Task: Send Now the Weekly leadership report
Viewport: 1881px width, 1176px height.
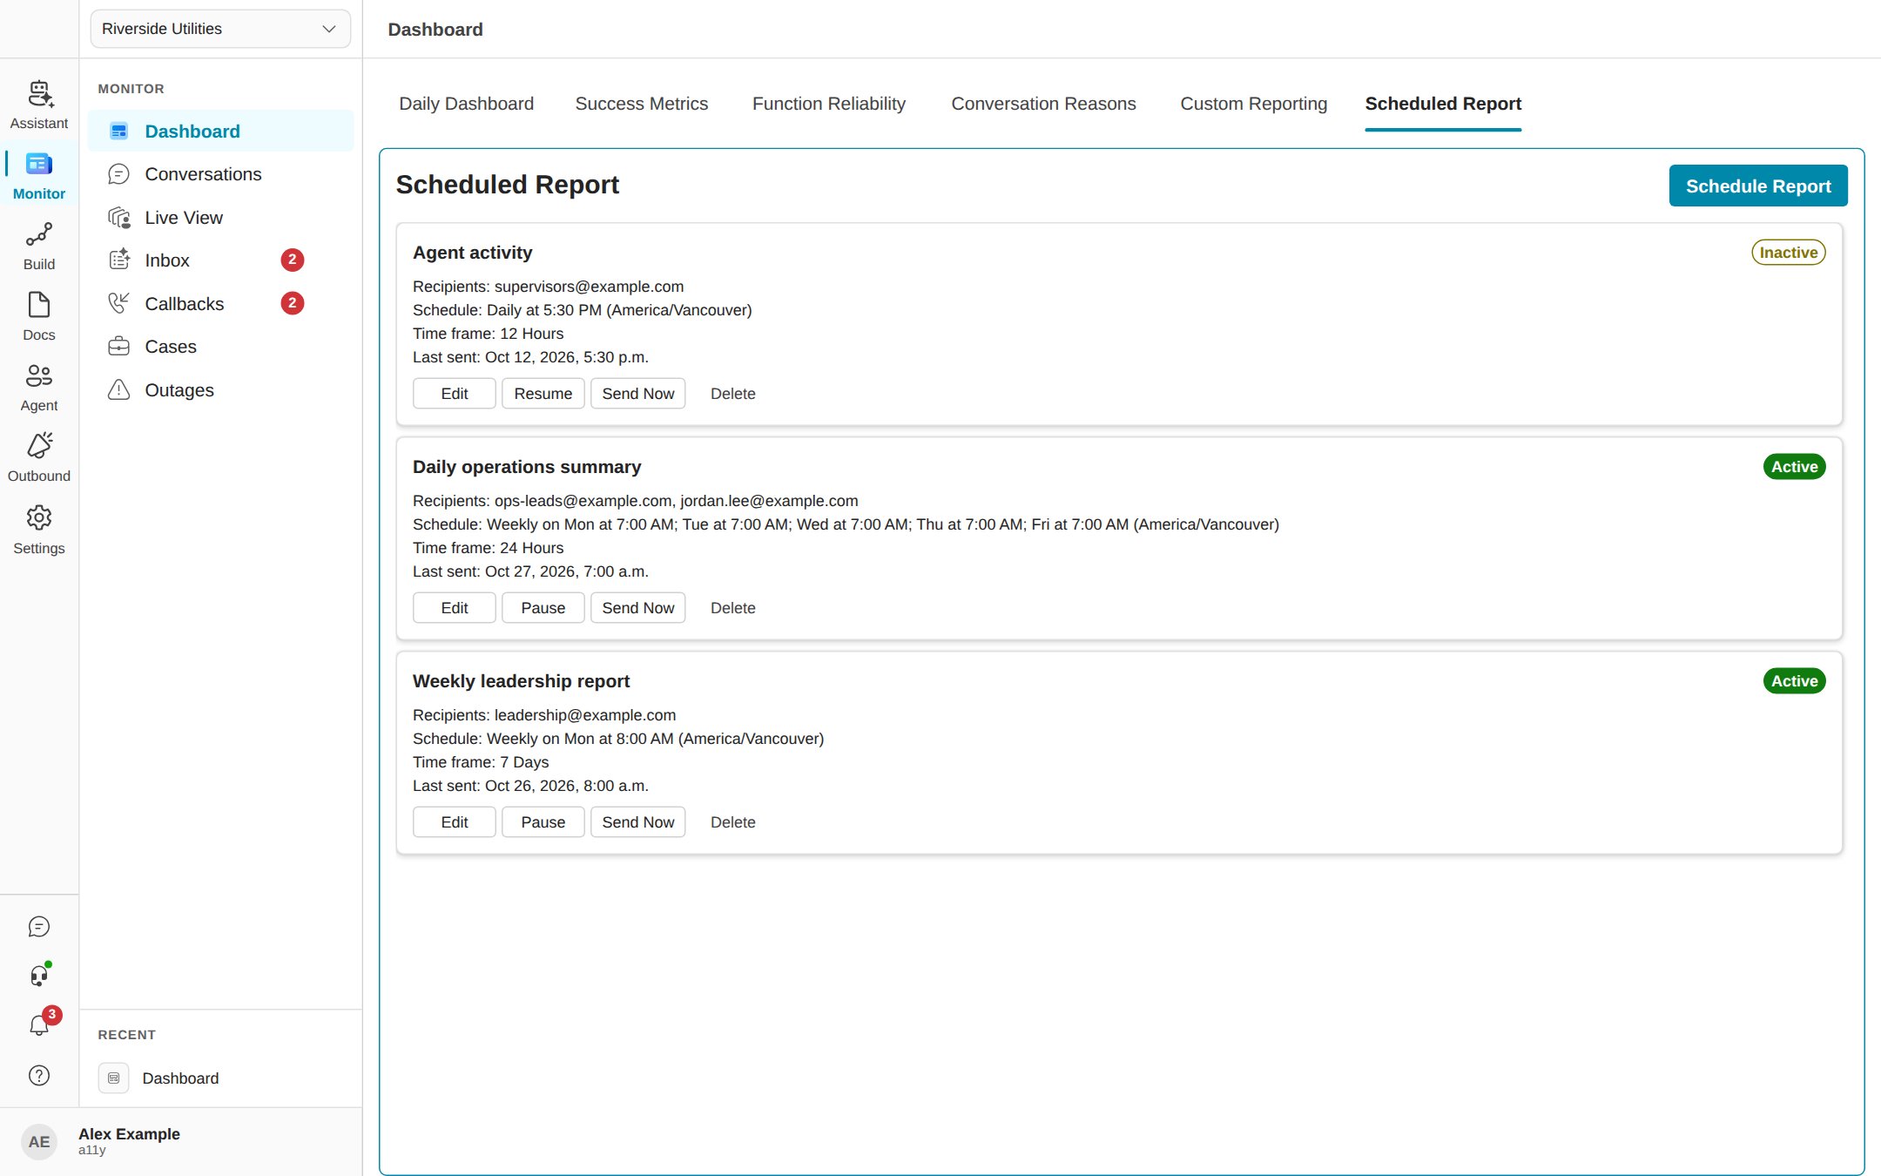Action: point(637,822)
